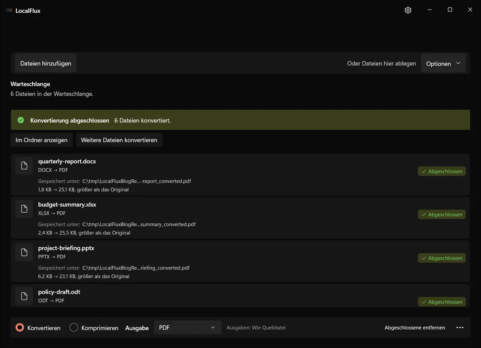The image size is (481, 348).
Task: Click the Ausgabe label
Action: tap(137, 328)
